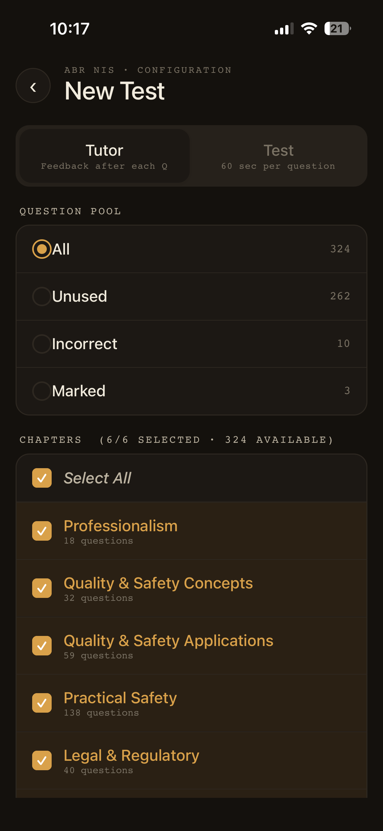Toggle the Select All checkbox

[42, 478]
